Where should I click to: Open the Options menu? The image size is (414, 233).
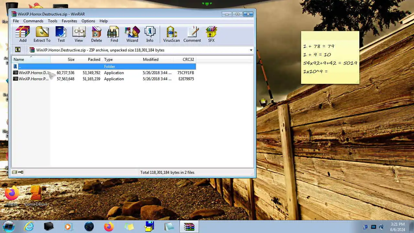(88, 21)
